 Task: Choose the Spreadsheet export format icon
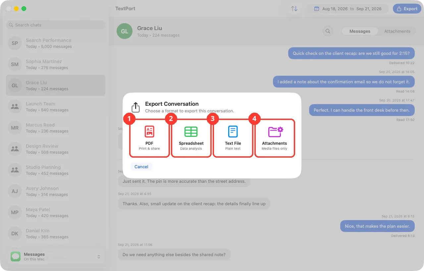191,132
